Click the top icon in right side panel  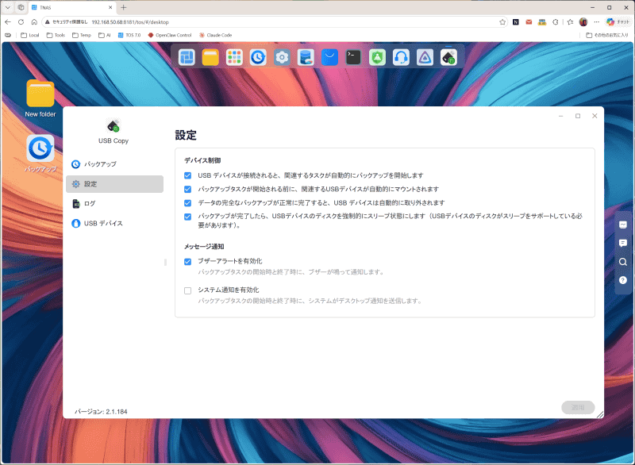click(623, 225)
